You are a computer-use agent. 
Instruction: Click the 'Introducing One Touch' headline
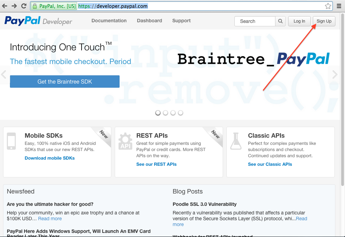click(61, 47)
